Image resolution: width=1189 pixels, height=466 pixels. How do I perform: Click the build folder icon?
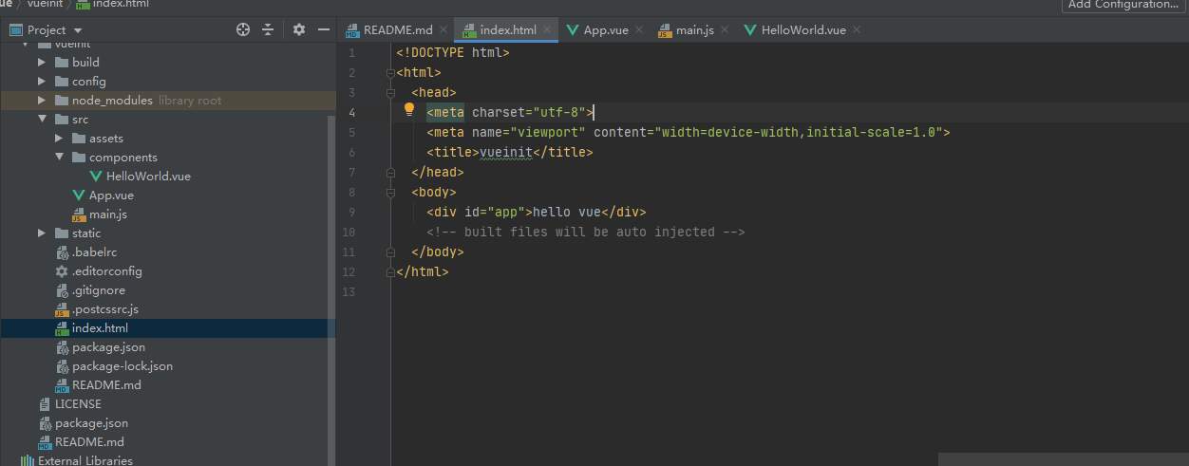point(62,63)
